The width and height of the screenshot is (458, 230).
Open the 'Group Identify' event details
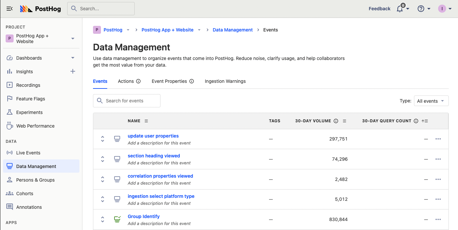(144, 216)
